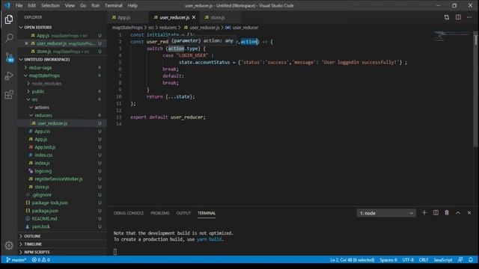This screenshot has width=479, height=269.
Task: Open notifications bell in status bar
Action: click(471, 260)
